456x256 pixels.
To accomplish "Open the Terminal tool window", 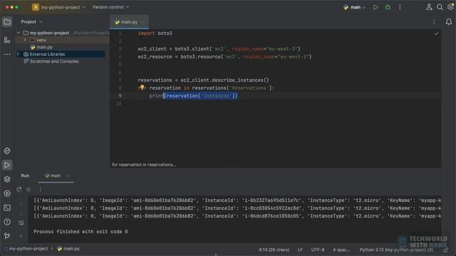I will coord(7,208).
